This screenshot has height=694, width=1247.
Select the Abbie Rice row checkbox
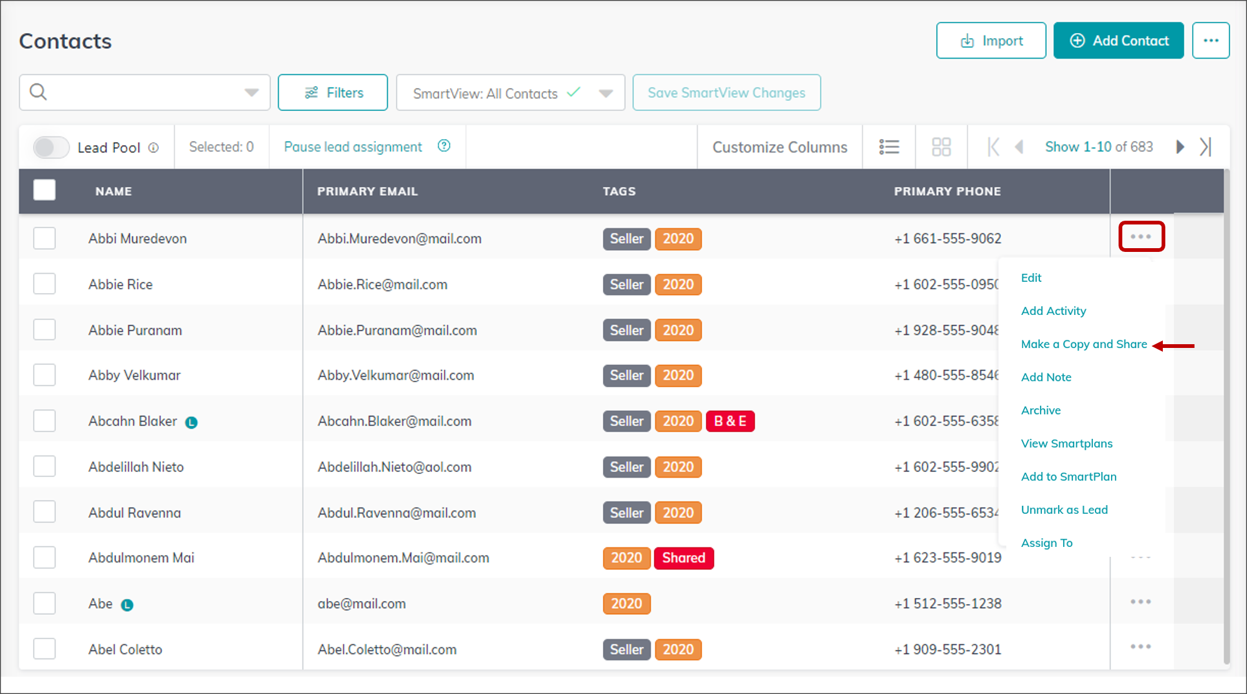tap(44, 284)
